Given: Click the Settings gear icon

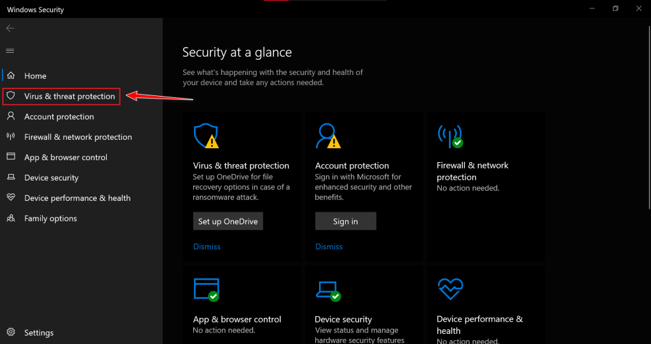Looking at the screenshot, I should pyautogui.click(x=11, y=333).
